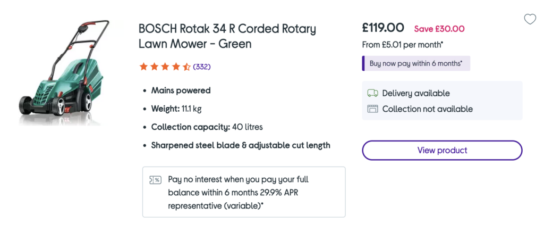Click the pay no interest APR info box
Viewport: 544px width, 232px height.
(244, 192)
